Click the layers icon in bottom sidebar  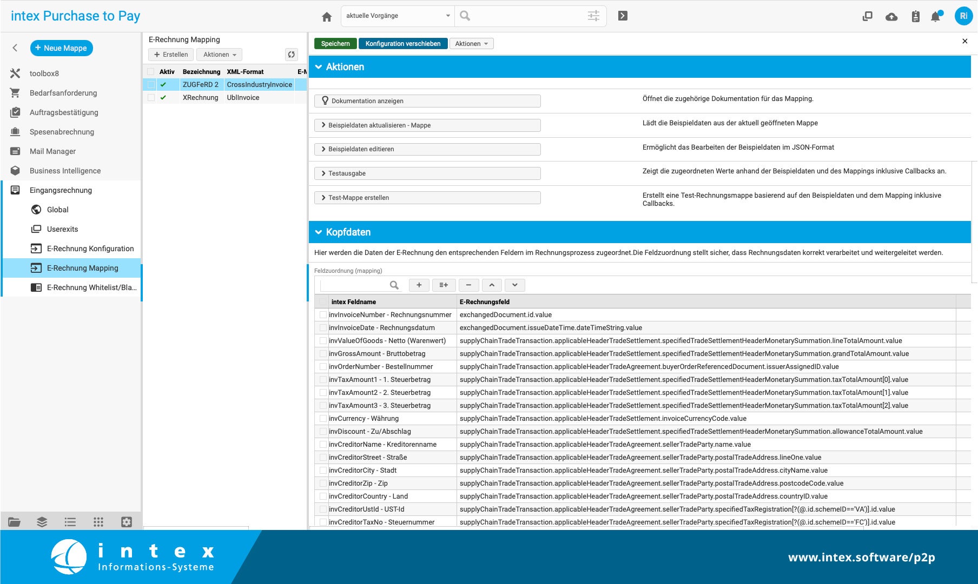coord(42,522)
